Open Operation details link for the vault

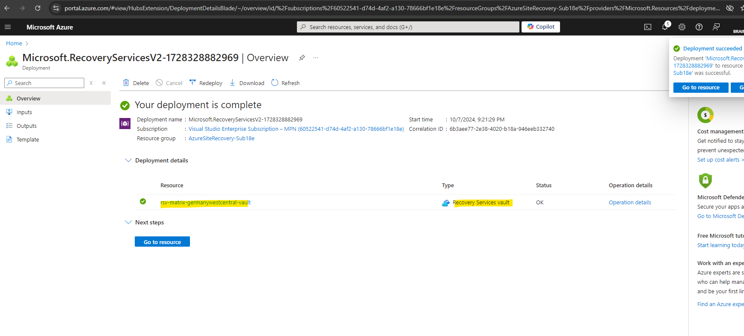pos(630,203)
